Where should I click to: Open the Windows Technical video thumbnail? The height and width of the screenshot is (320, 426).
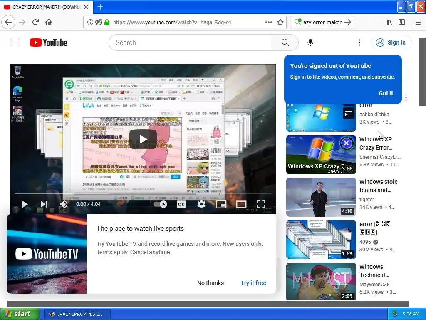pyautogui.click(x=321, y=282)
